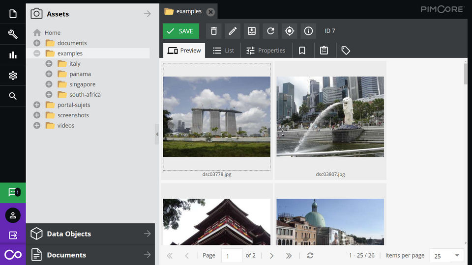Expand the italy folder
472x265 pixels.
(x=49, y=64)
